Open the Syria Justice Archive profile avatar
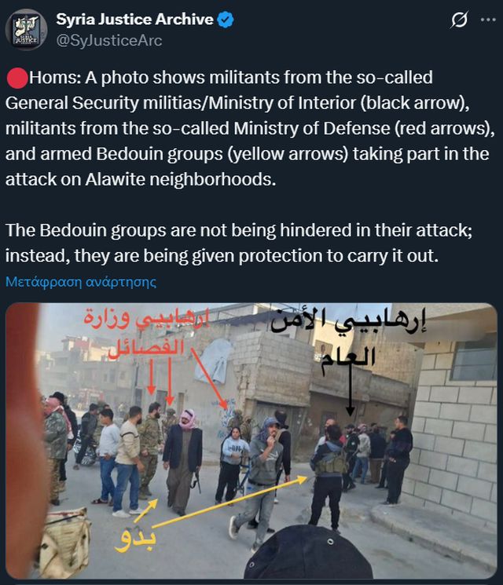503x585 pixels. 26,30
